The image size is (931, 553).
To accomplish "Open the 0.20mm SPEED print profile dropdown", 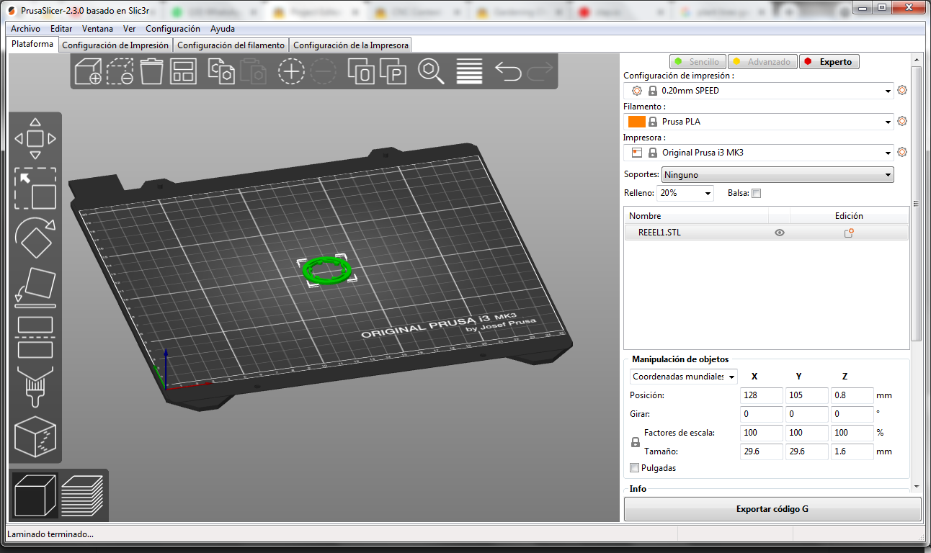I will click(x=759, y=91).
